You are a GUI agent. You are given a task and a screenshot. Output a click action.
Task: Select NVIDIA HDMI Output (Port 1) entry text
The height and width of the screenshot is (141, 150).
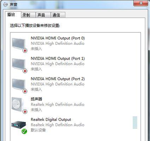tap(58, 59)
